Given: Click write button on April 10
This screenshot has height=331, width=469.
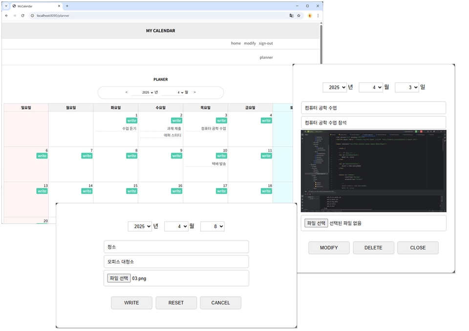Looking at the screenshot, I should (x=221, y=156).
